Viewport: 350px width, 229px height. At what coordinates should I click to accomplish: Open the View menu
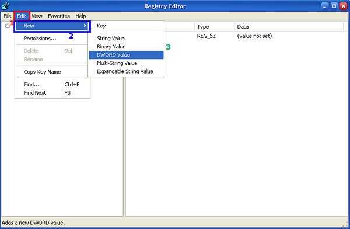[37, 16]
